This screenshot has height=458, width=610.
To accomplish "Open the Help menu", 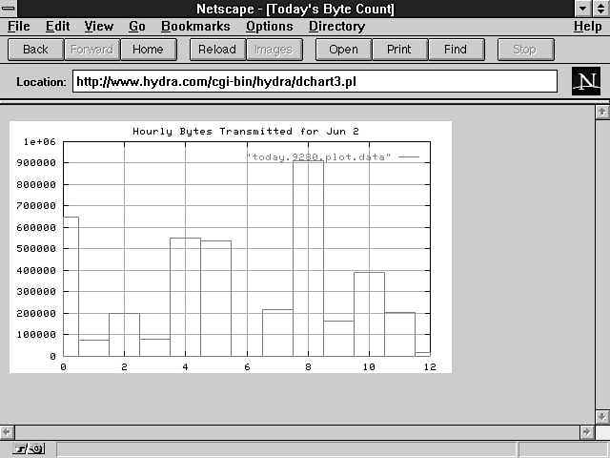I will pyautogui.click(x=587, y=27).
